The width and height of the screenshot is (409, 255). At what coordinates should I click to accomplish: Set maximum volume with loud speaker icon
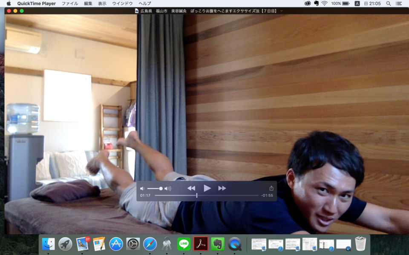coord(168,189)
